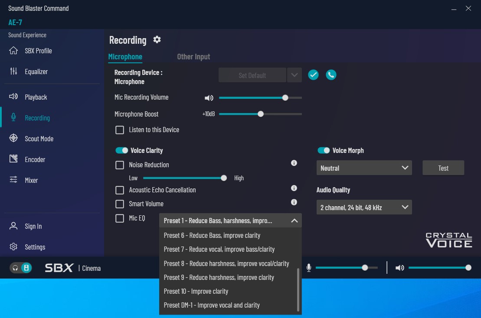
Task: Toggle headphone/speaker output switch
Action: coord(20,268)
